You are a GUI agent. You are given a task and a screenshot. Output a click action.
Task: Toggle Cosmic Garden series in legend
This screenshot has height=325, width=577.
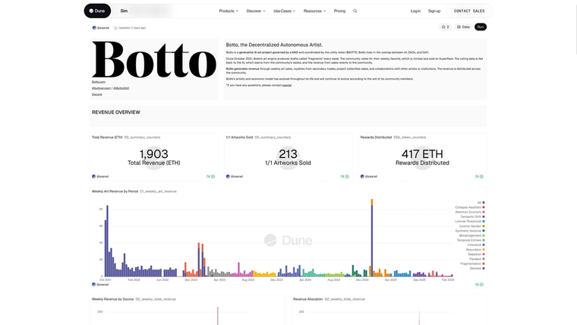click(x=471, y=226)
